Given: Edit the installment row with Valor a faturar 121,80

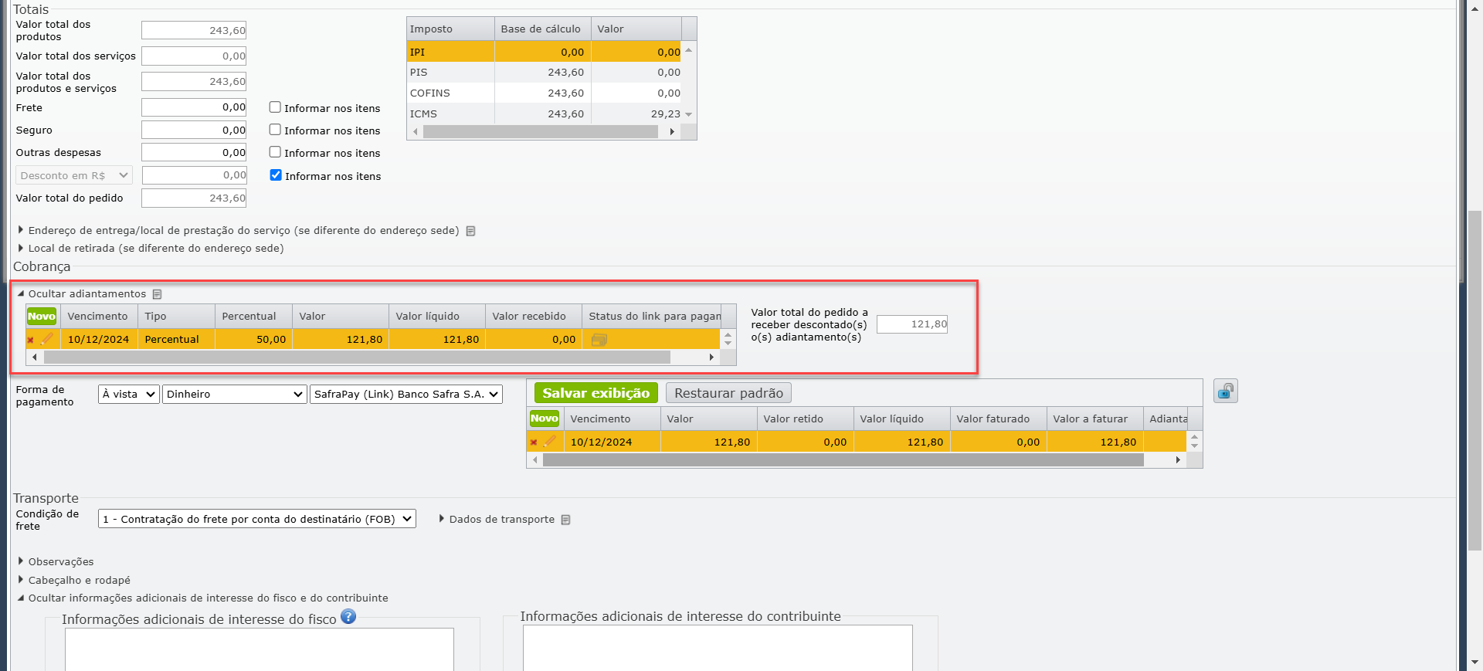Looking at the screenshot, I should click(550, 442).
